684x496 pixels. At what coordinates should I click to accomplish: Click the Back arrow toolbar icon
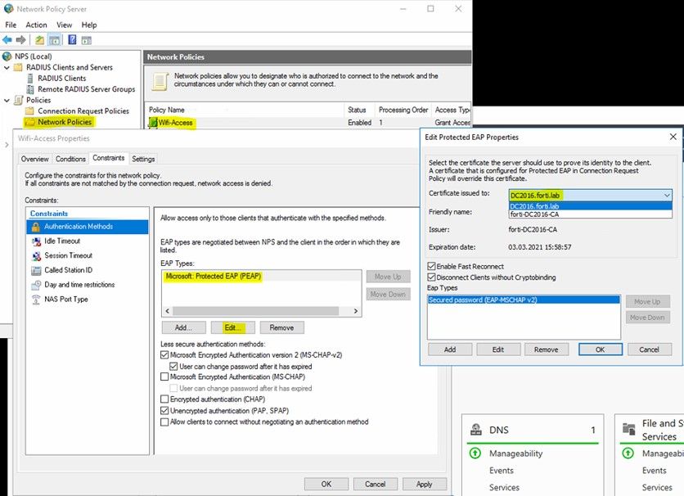pos(7,40)
